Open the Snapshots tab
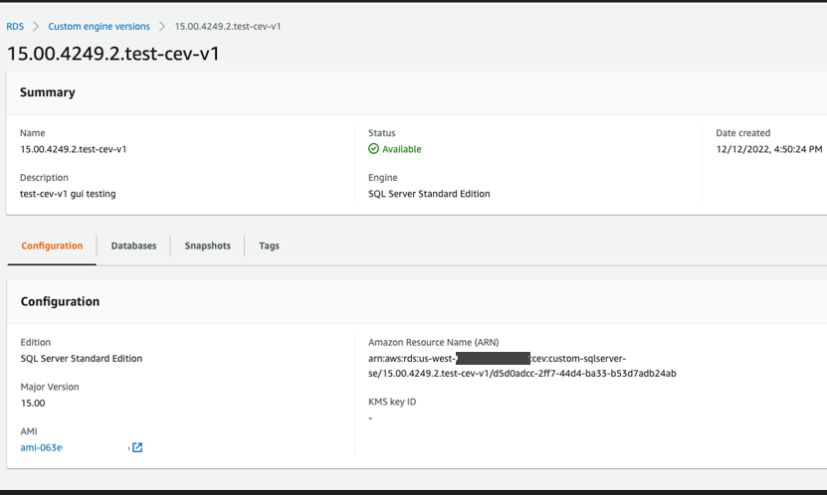This screenshot has width=827, height=495. pos(207,246)
